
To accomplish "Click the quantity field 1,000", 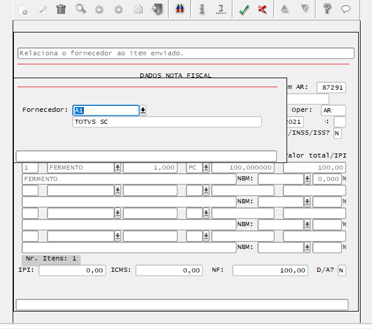I will 150,168.
